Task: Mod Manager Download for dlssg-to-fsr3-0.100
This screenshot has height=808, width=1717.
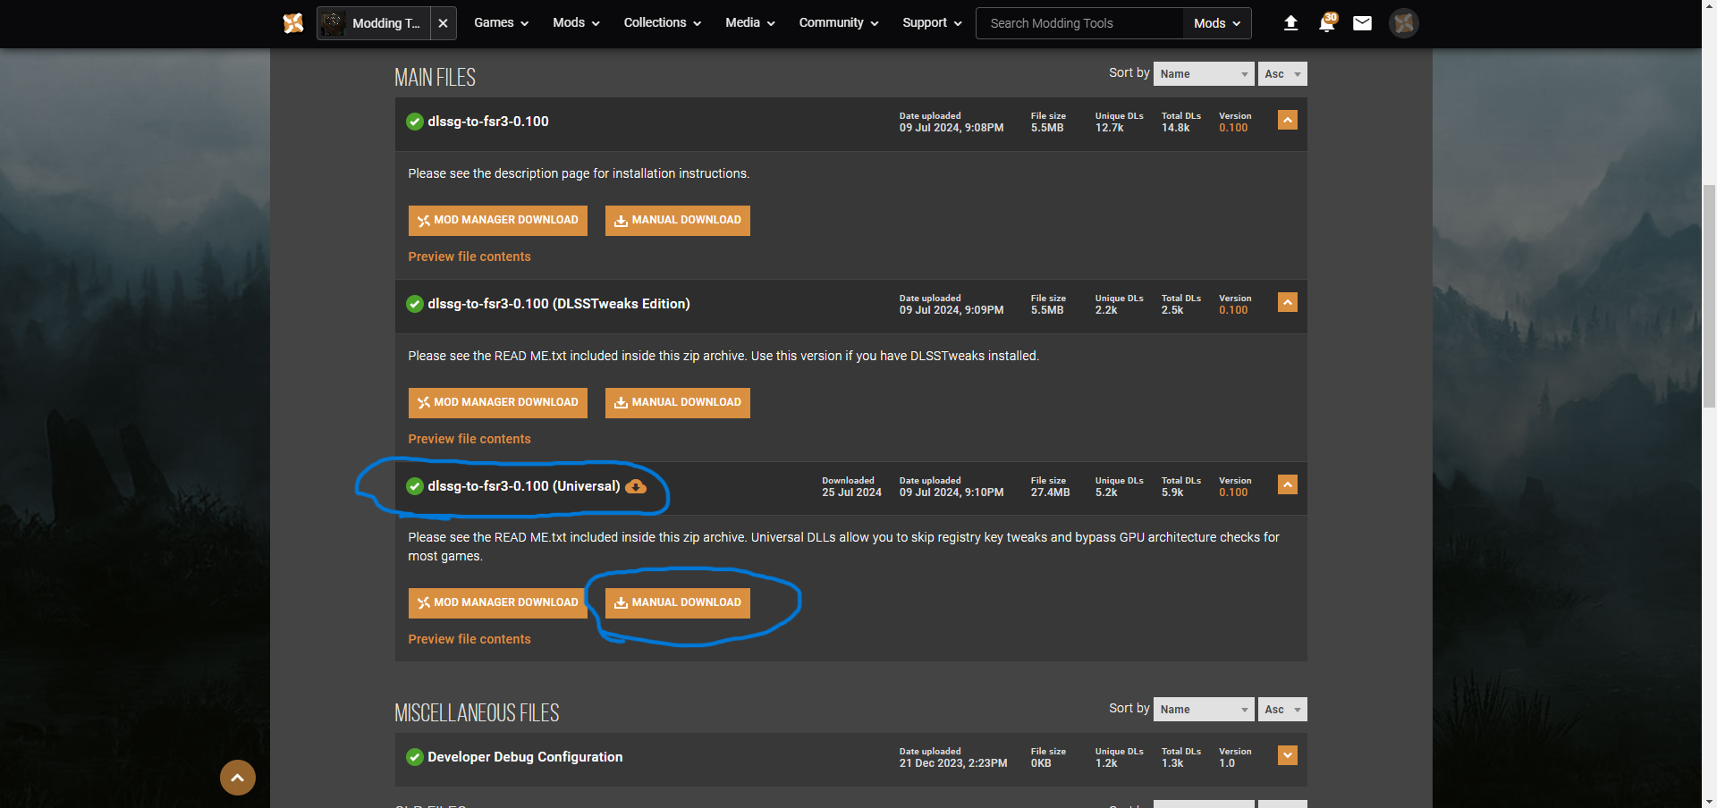Action: point(498,221)
